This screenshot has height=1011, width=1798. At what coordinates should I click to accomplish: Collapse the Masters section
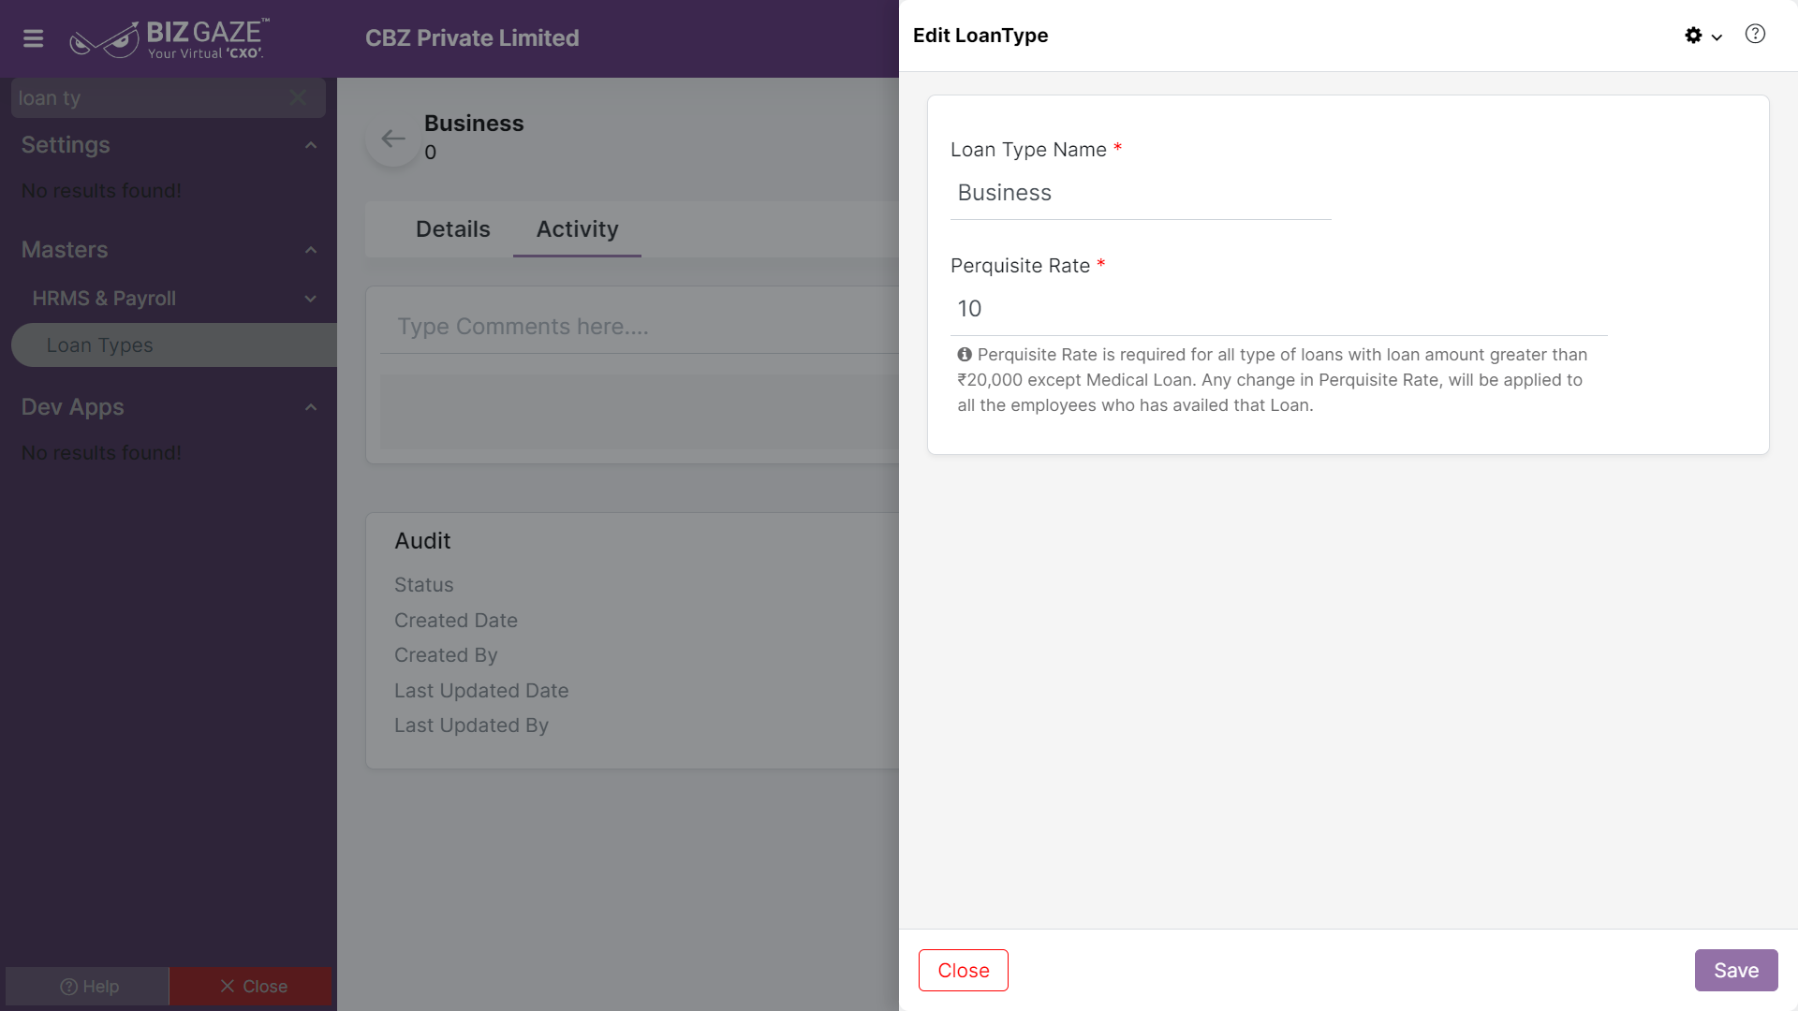311,250
